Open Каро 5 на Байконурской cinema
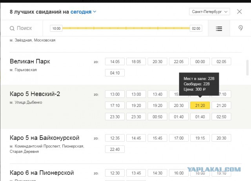The image size is (251, 181). 44,138
